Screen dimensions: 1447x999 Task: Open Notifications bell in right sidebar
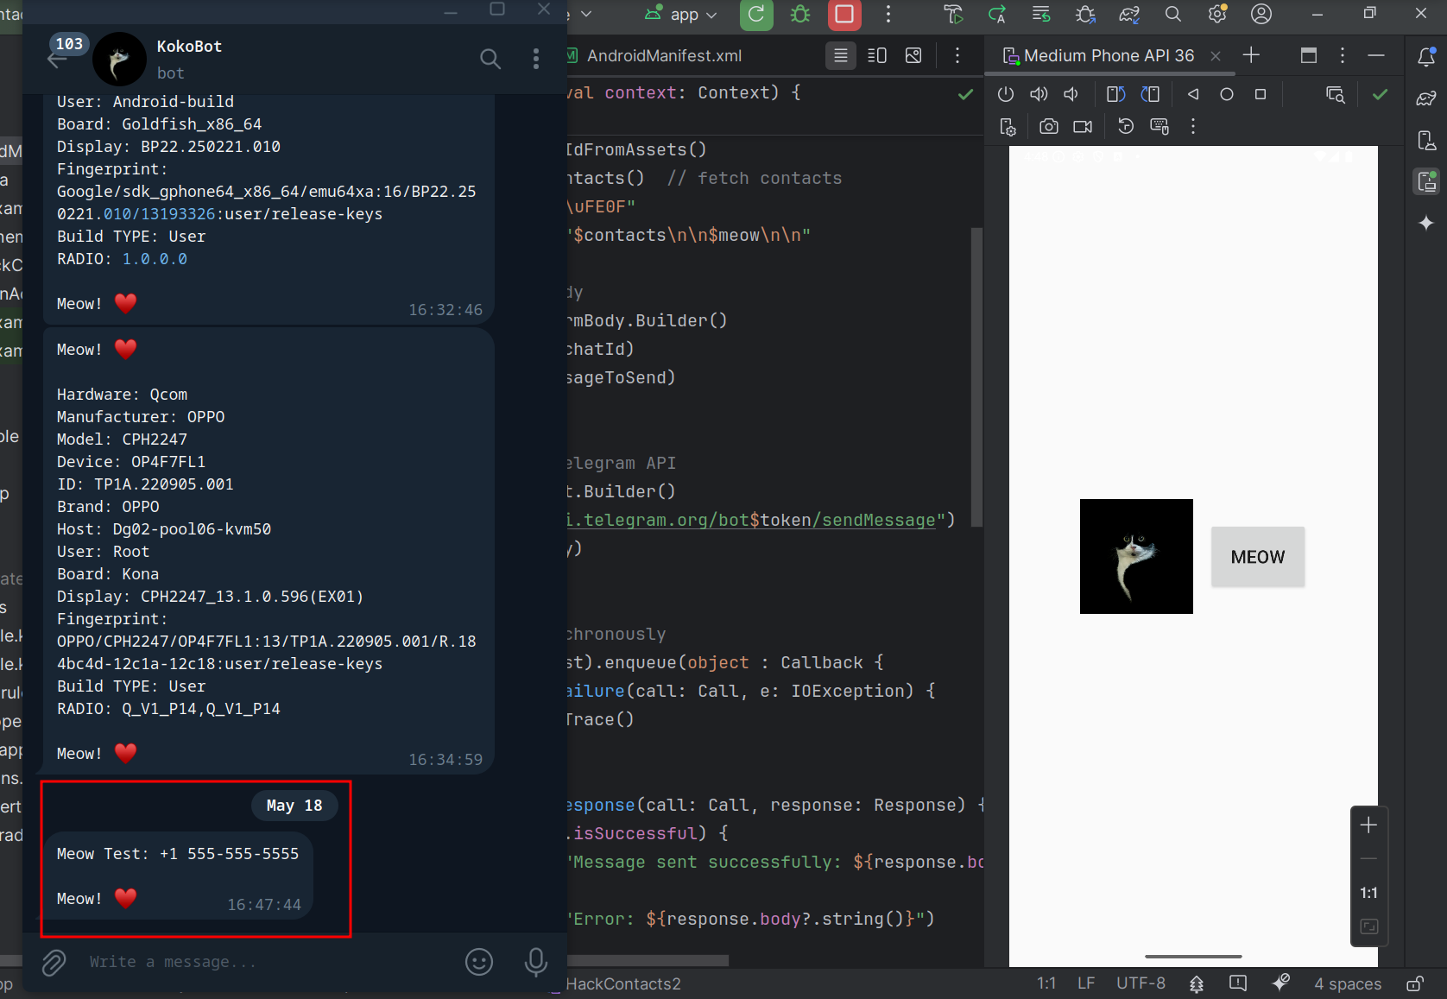coord(1426,57)
